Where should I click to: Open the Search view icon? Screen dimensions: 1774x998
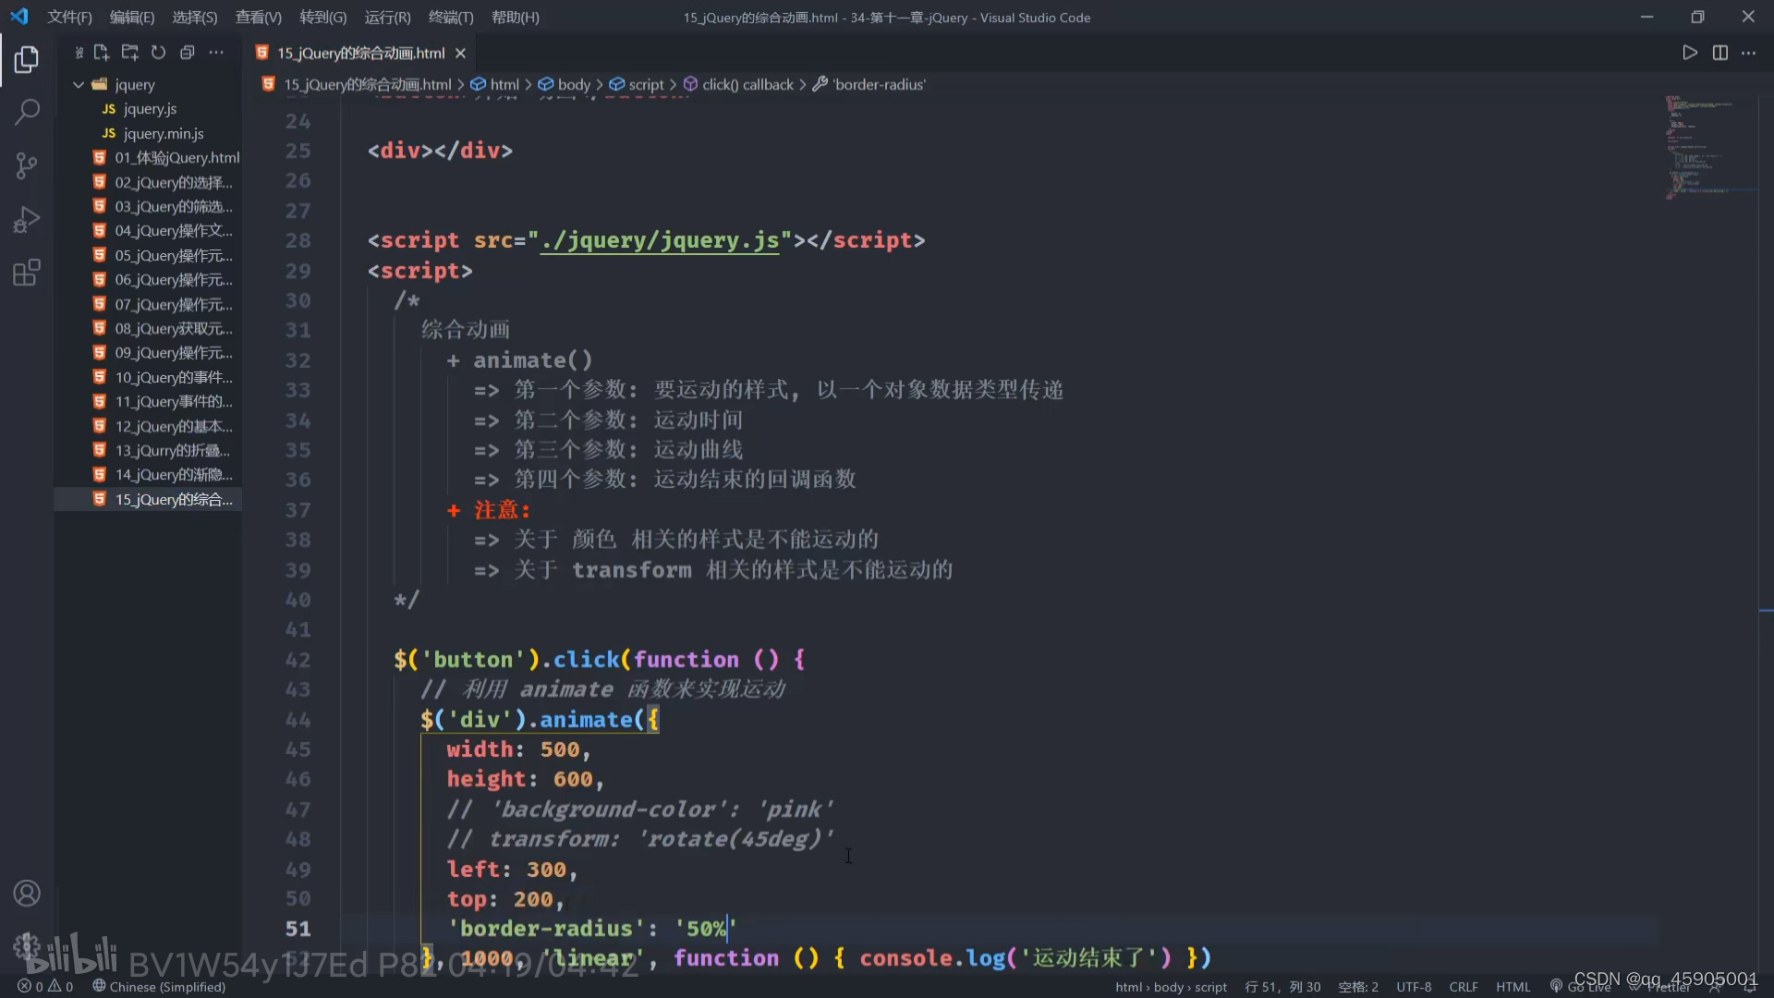click(x=26, y=113)
